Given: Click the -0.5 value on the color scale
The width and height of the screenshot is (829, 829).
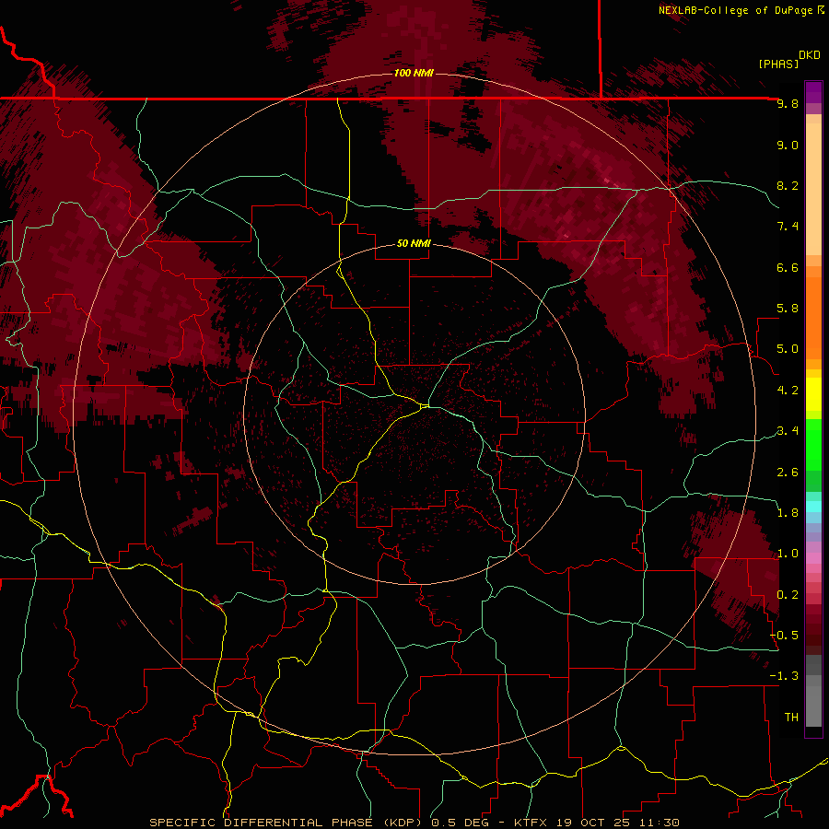Looking at the screenshot, I should tap(784, 636).
